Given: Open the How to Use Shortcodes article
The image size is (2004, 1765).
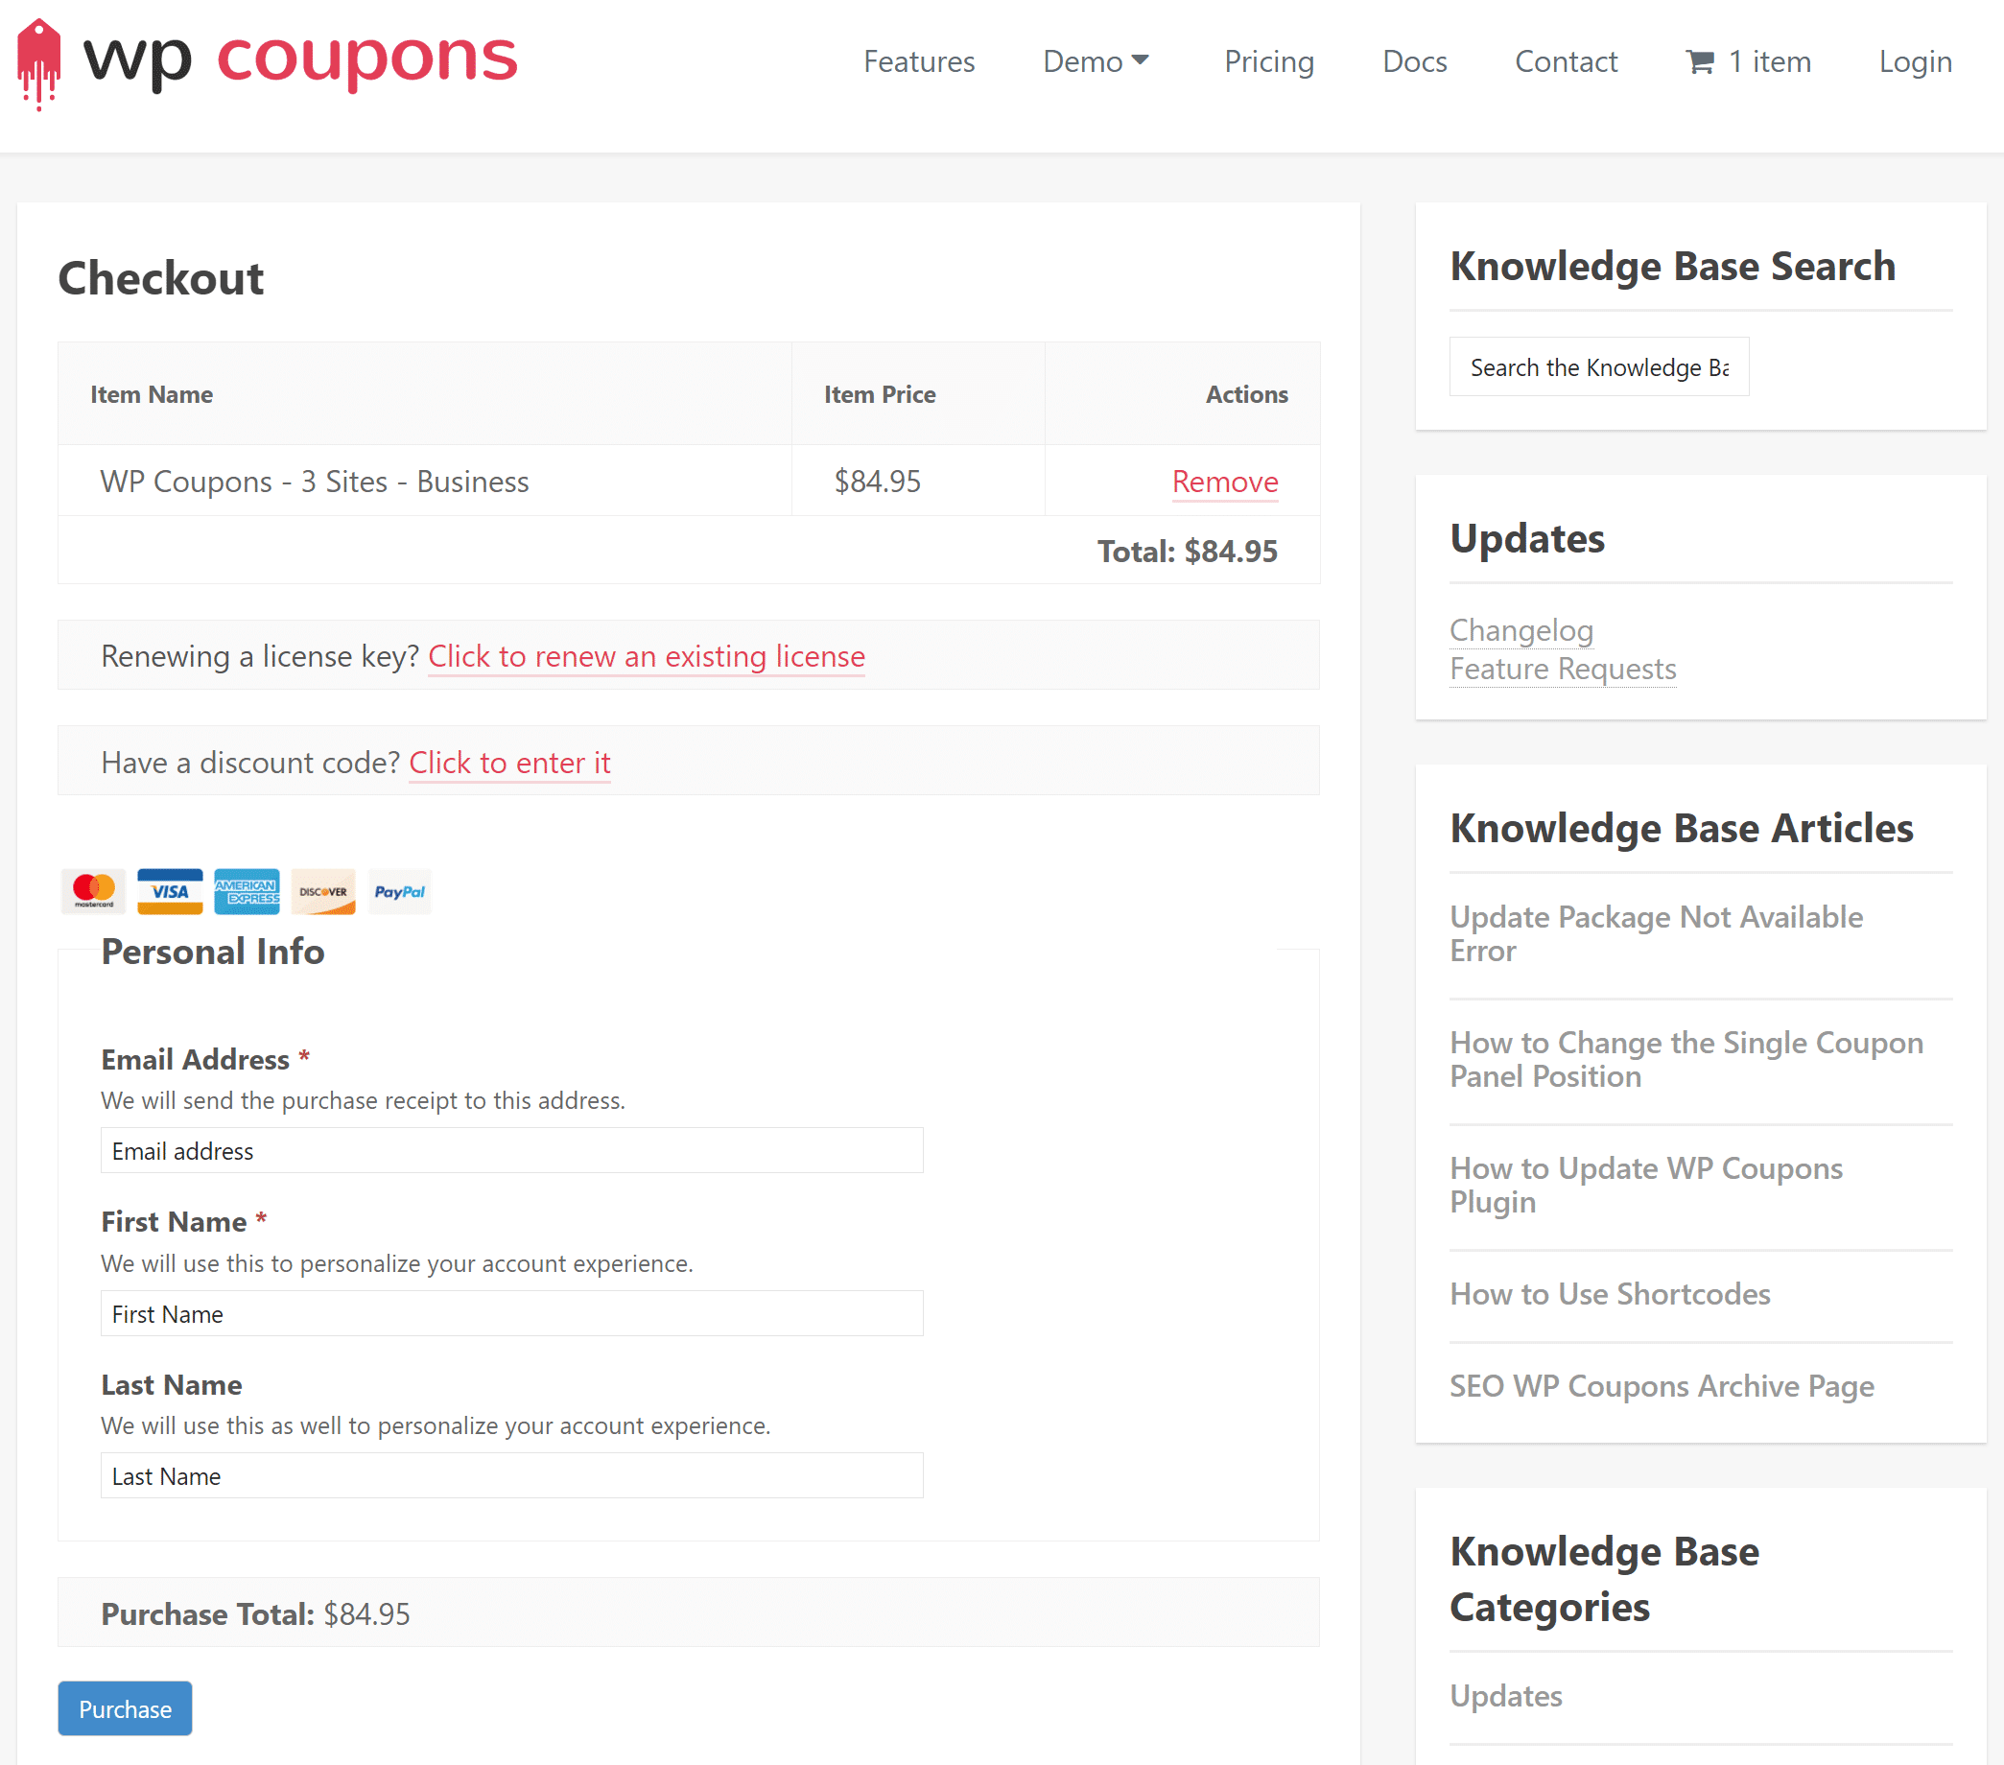Looking at the screenshot, I should pos(1610,1294).
